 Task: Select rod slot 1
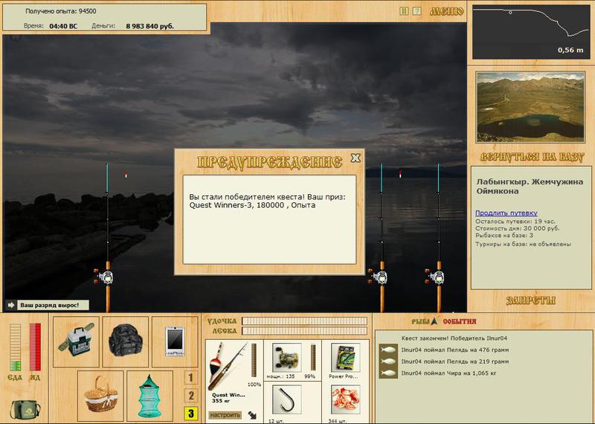click(190, 378)
